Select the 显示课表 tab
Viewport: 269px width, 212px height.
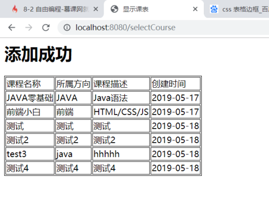click(x=154, y=9)
